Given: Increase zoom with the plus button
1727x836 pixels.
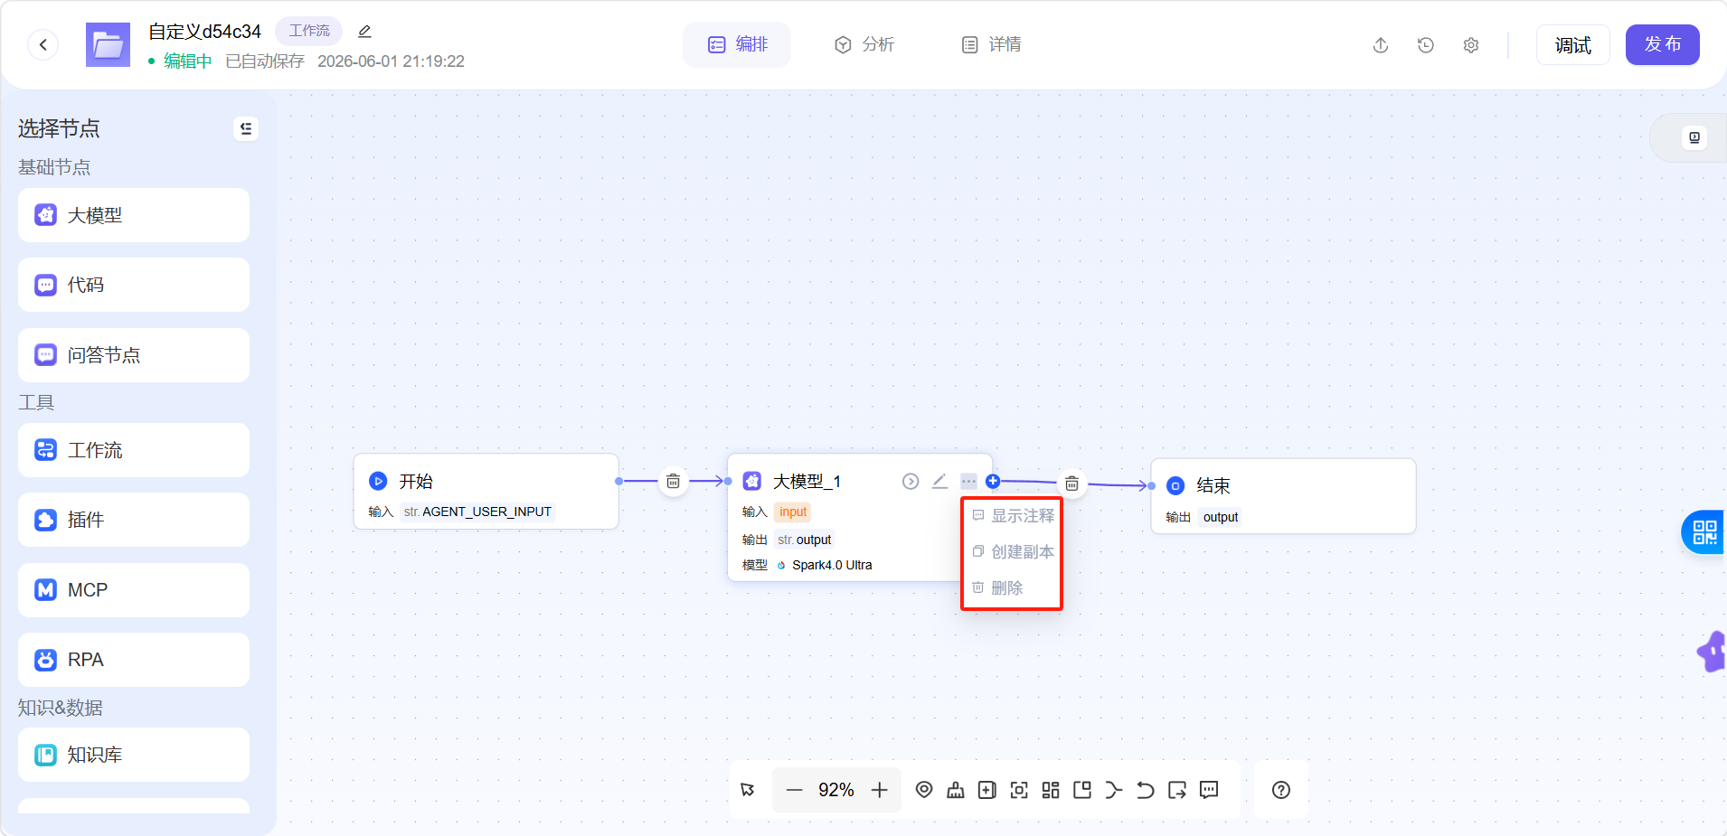Looking at the screenshot, I should pyautogui.click(x=880, y=790).
